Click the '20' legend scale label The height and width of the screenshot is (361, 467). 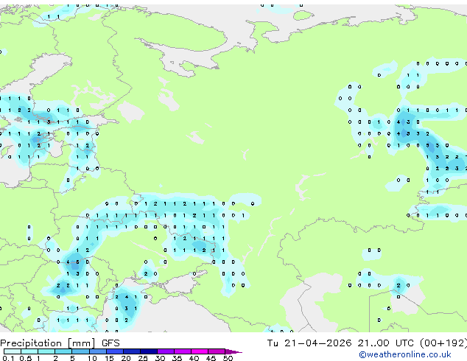(126, 358)
